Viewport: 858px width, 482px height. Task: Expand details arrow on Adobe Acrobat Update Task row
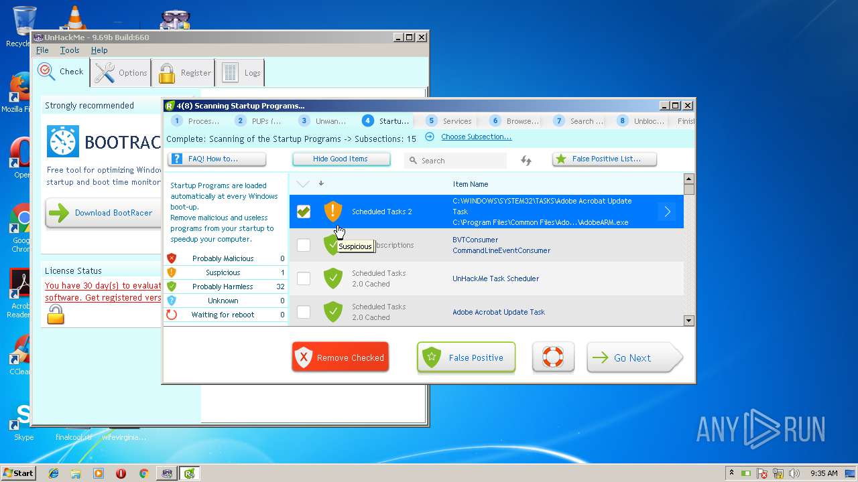click(x=668, y=212)
